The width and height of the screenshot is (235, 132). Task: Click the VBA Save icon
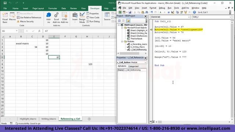130,12
